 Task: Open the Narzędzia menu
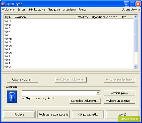pyautogui.click(x=54, y=9)
